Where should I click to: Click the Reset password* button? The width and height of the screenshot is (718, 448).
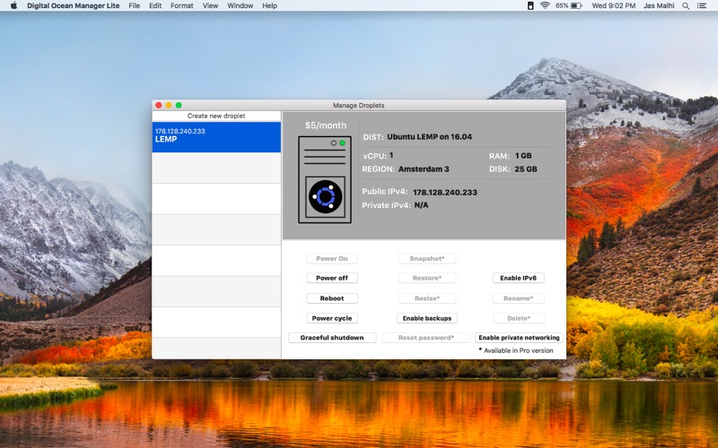tap(426, 338)
